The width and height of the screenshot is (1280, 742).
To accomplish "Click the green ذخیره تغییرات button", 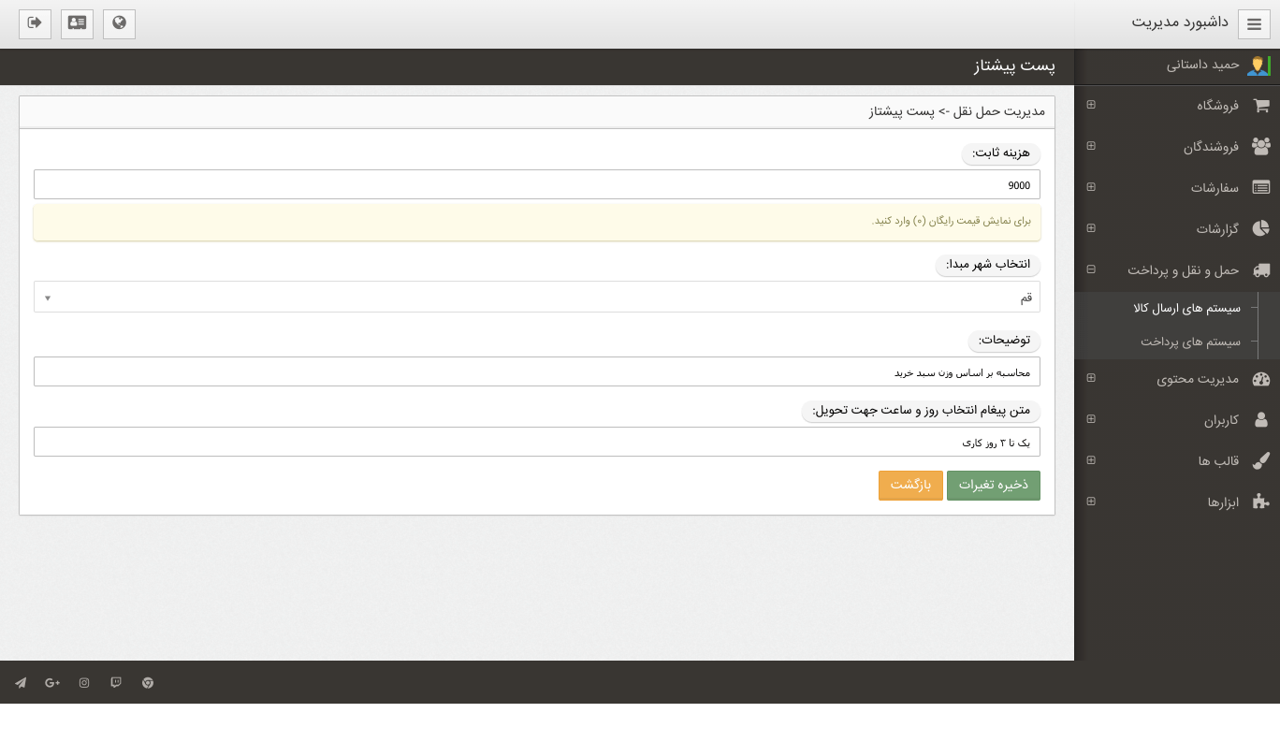I will (993, 486).
